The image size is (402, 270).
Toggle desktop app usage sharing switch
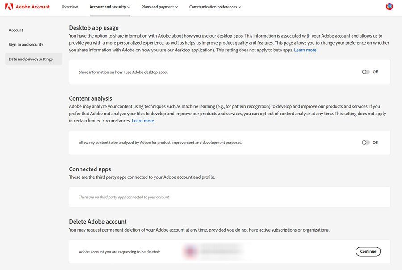365,72
